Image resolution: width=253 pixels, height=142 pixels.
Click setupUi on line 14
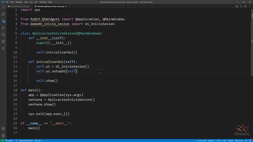pyautogui.click(x=59, y=71)
